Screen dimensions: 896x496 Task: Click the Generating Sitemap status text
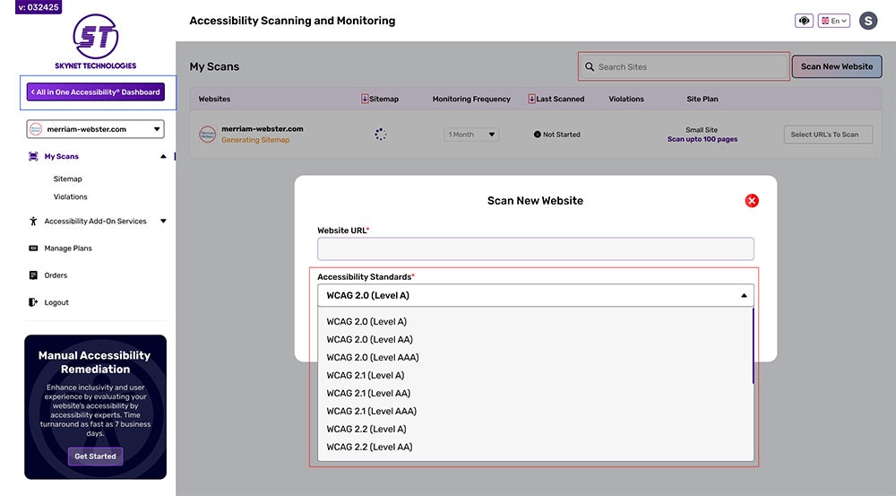pyautogui.click(x=255, y=140)
